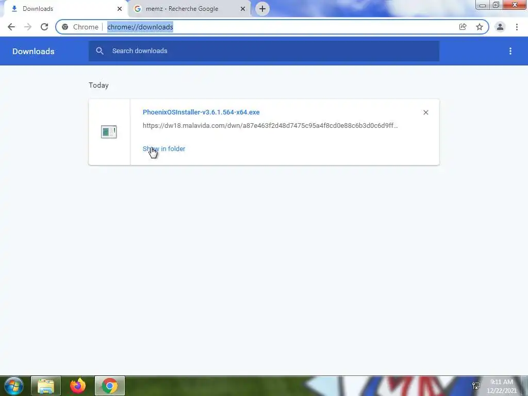Click the magnifier icon in Search downloads
The image size is (528, 396).
[100, 51]
